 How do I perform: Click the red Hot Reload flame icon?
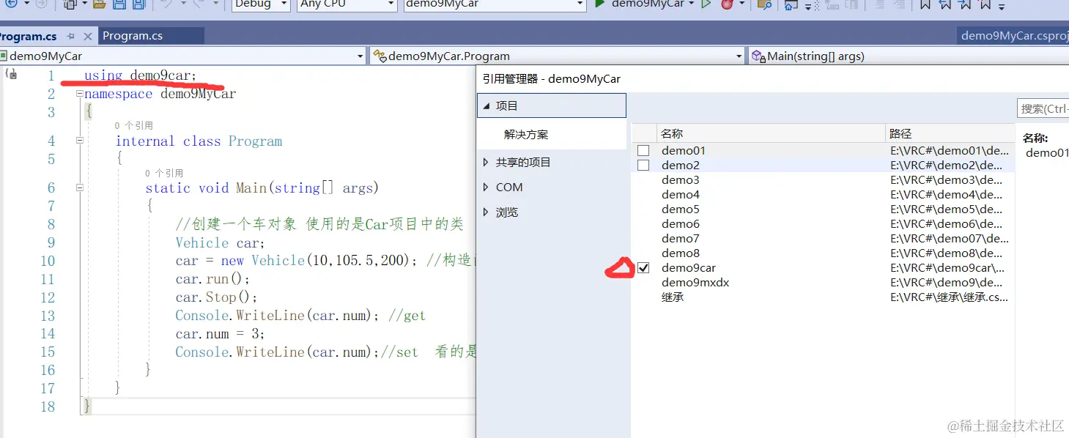pos(727,4)
